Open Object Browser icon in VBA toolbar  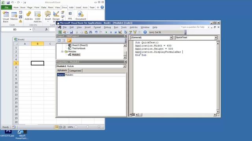135,32
